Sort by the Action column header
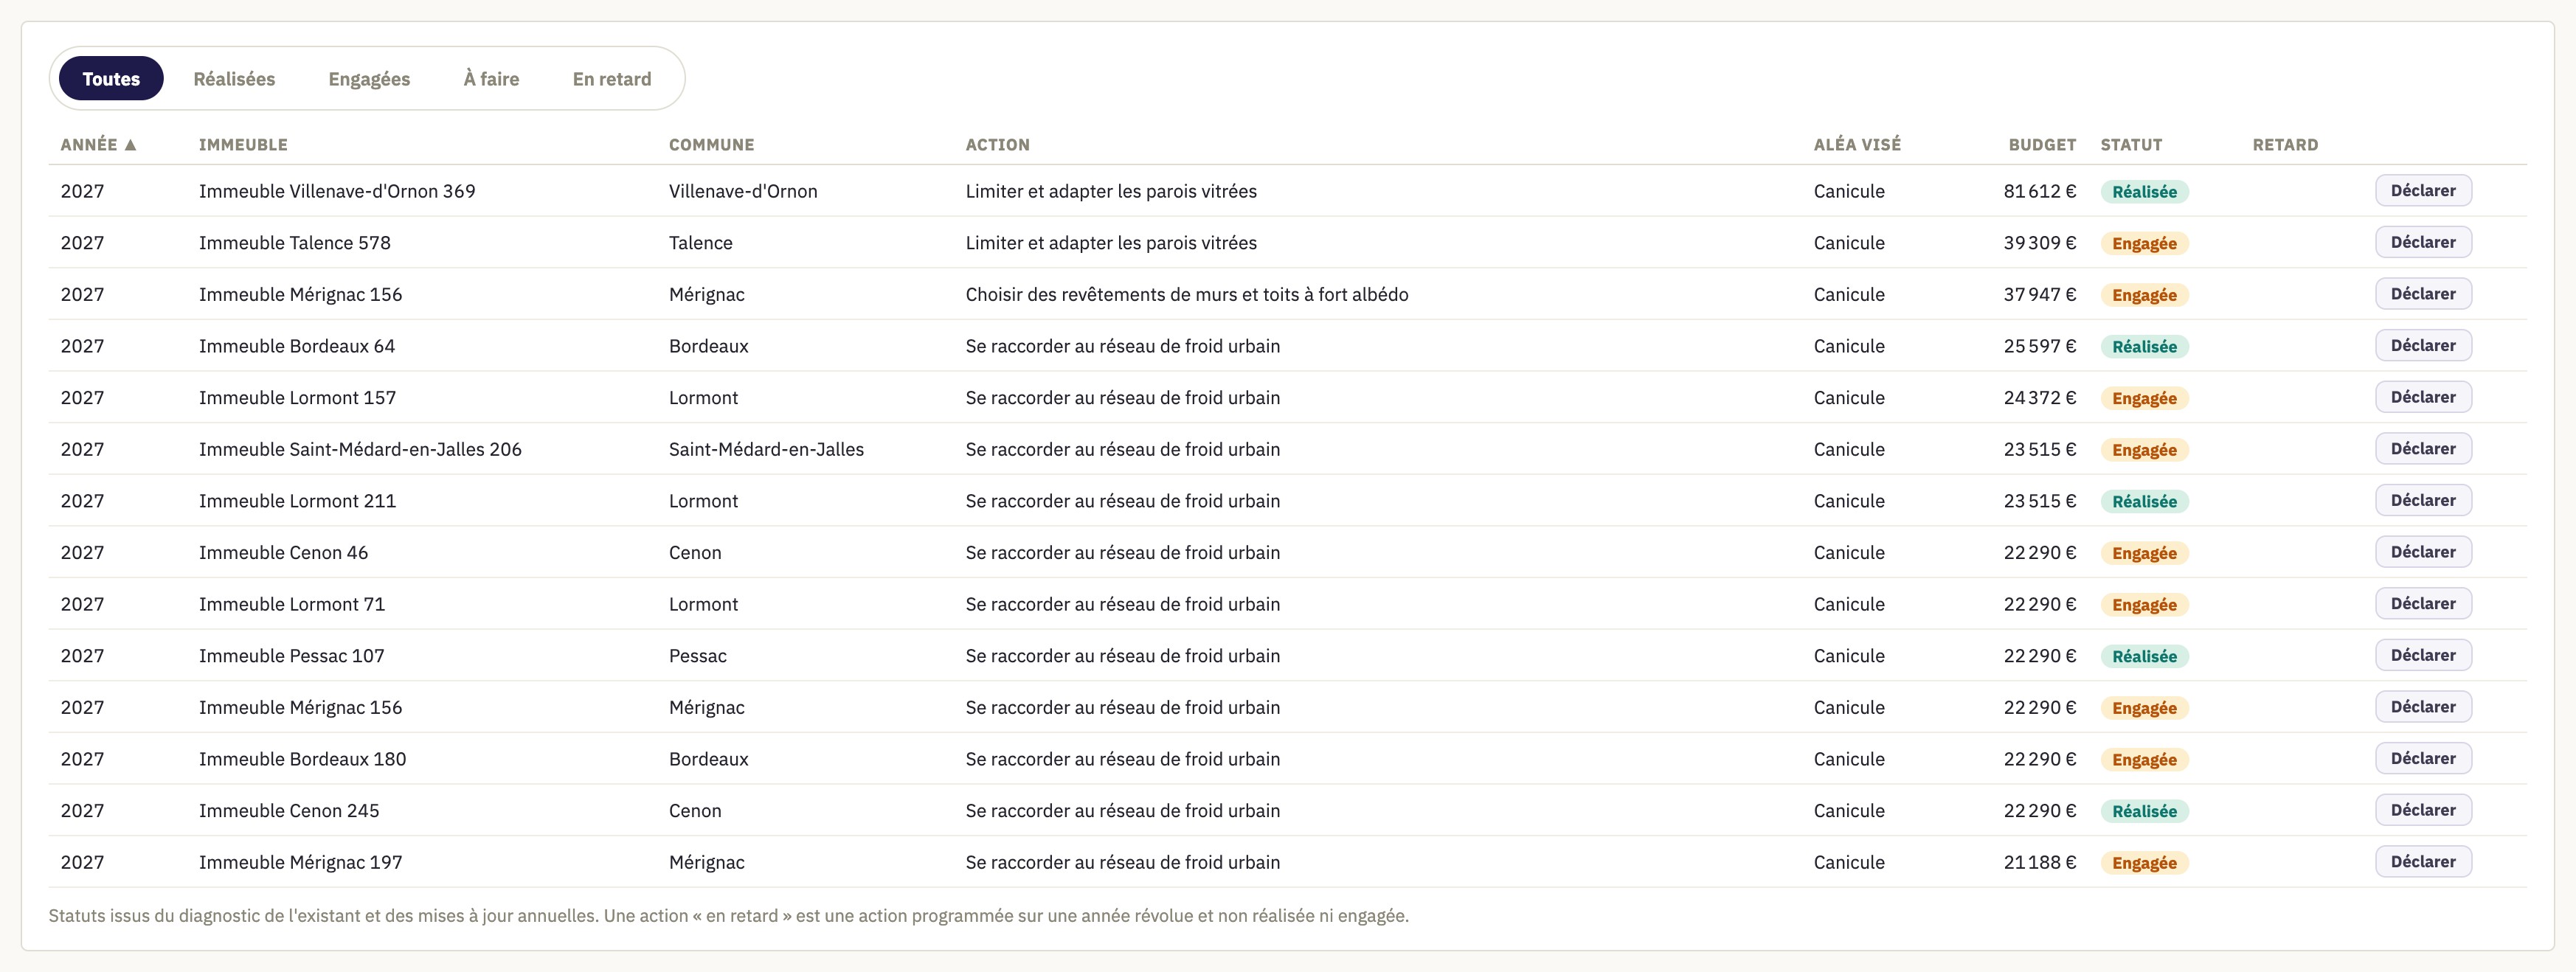The height and width of the screenshot is (972, 2576). pyautogui.click(x=997, y=145)
